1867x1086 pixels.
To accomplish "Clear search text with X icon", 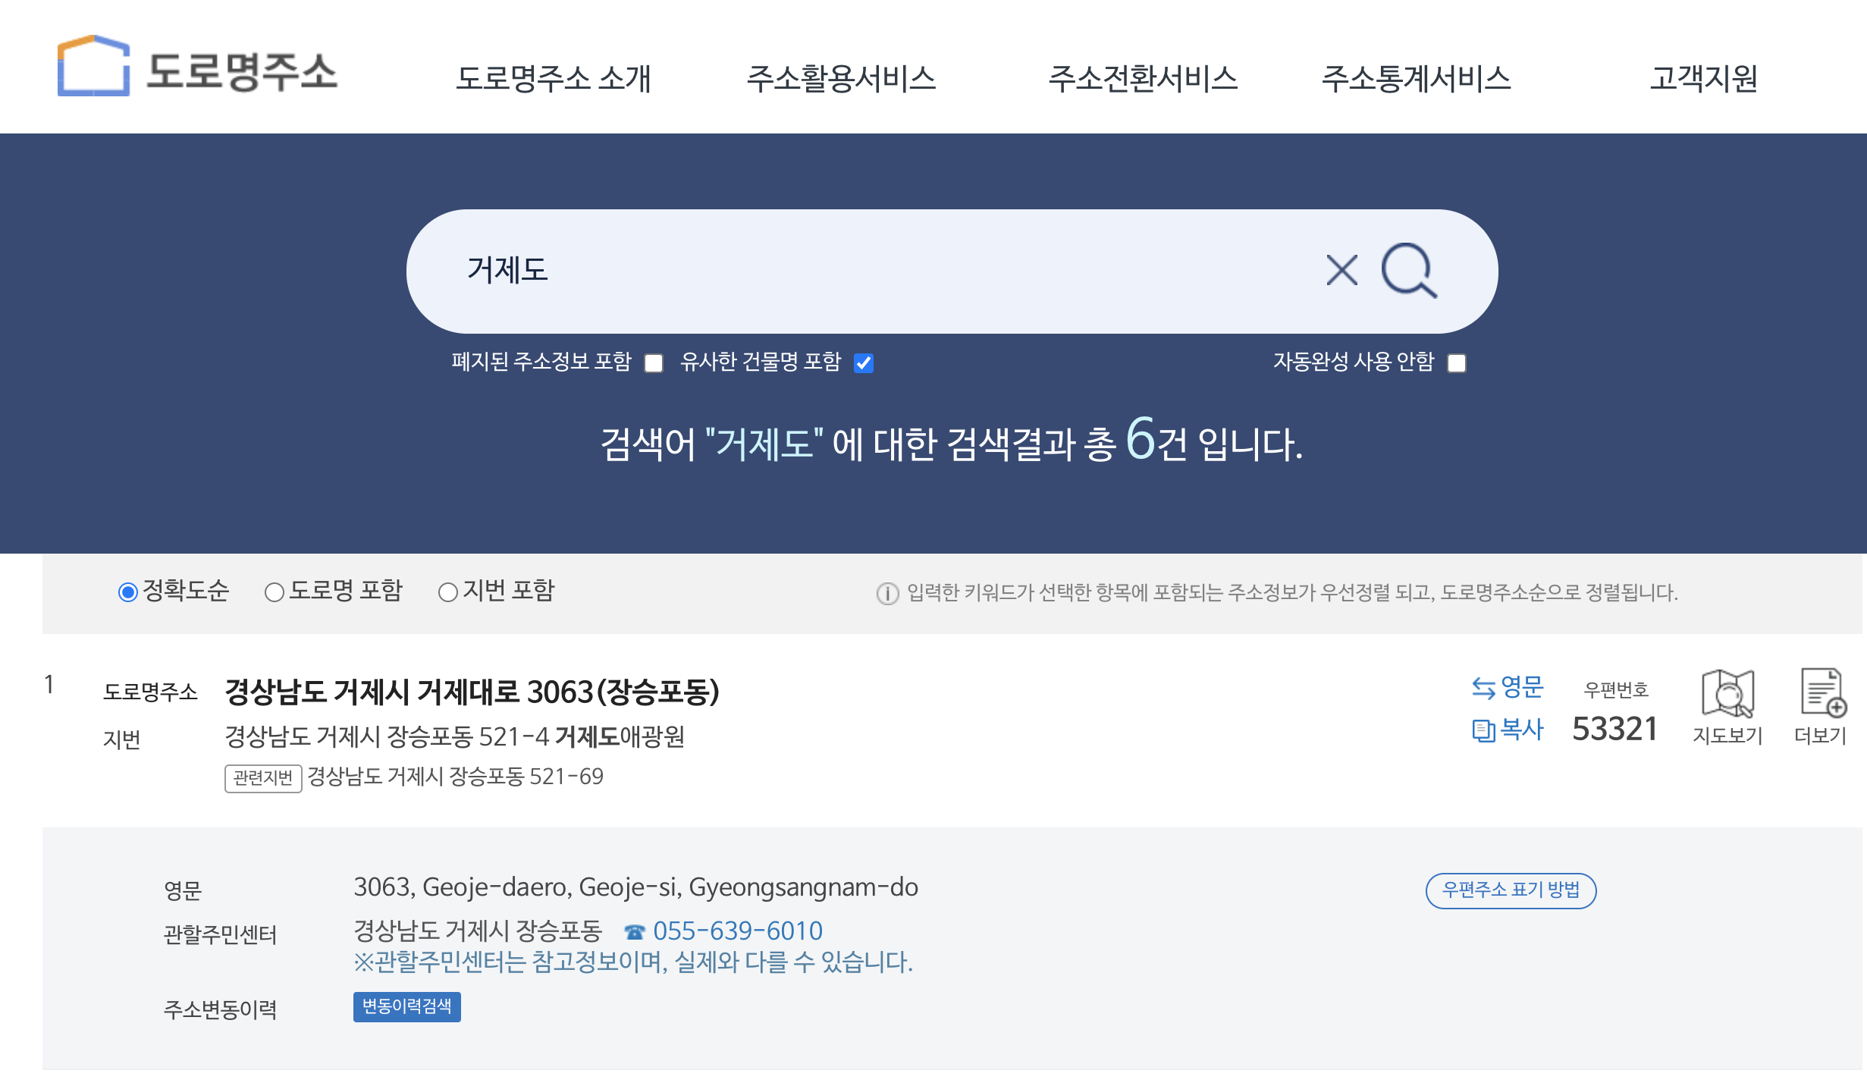I will tap(1341, 270).
